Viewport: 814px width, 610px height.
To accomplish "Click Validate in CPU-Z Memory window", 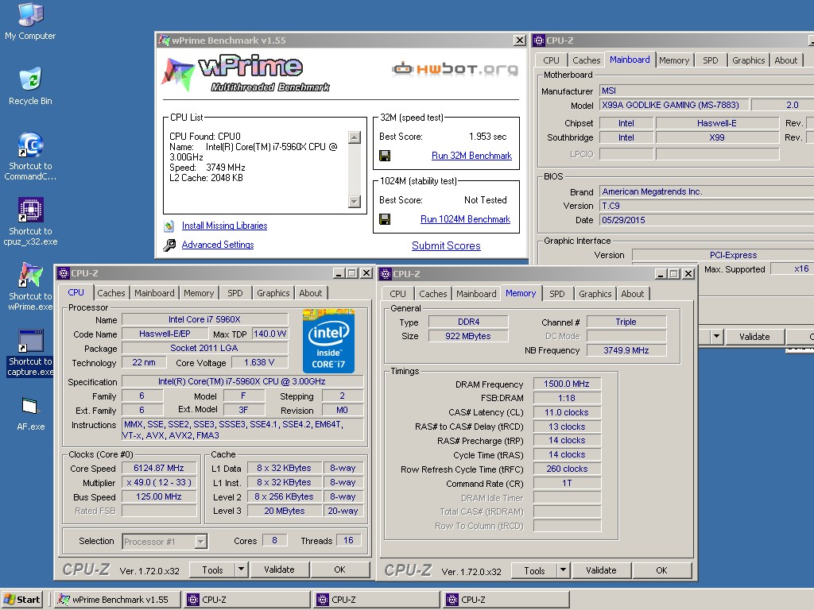I will coord(601,570).
